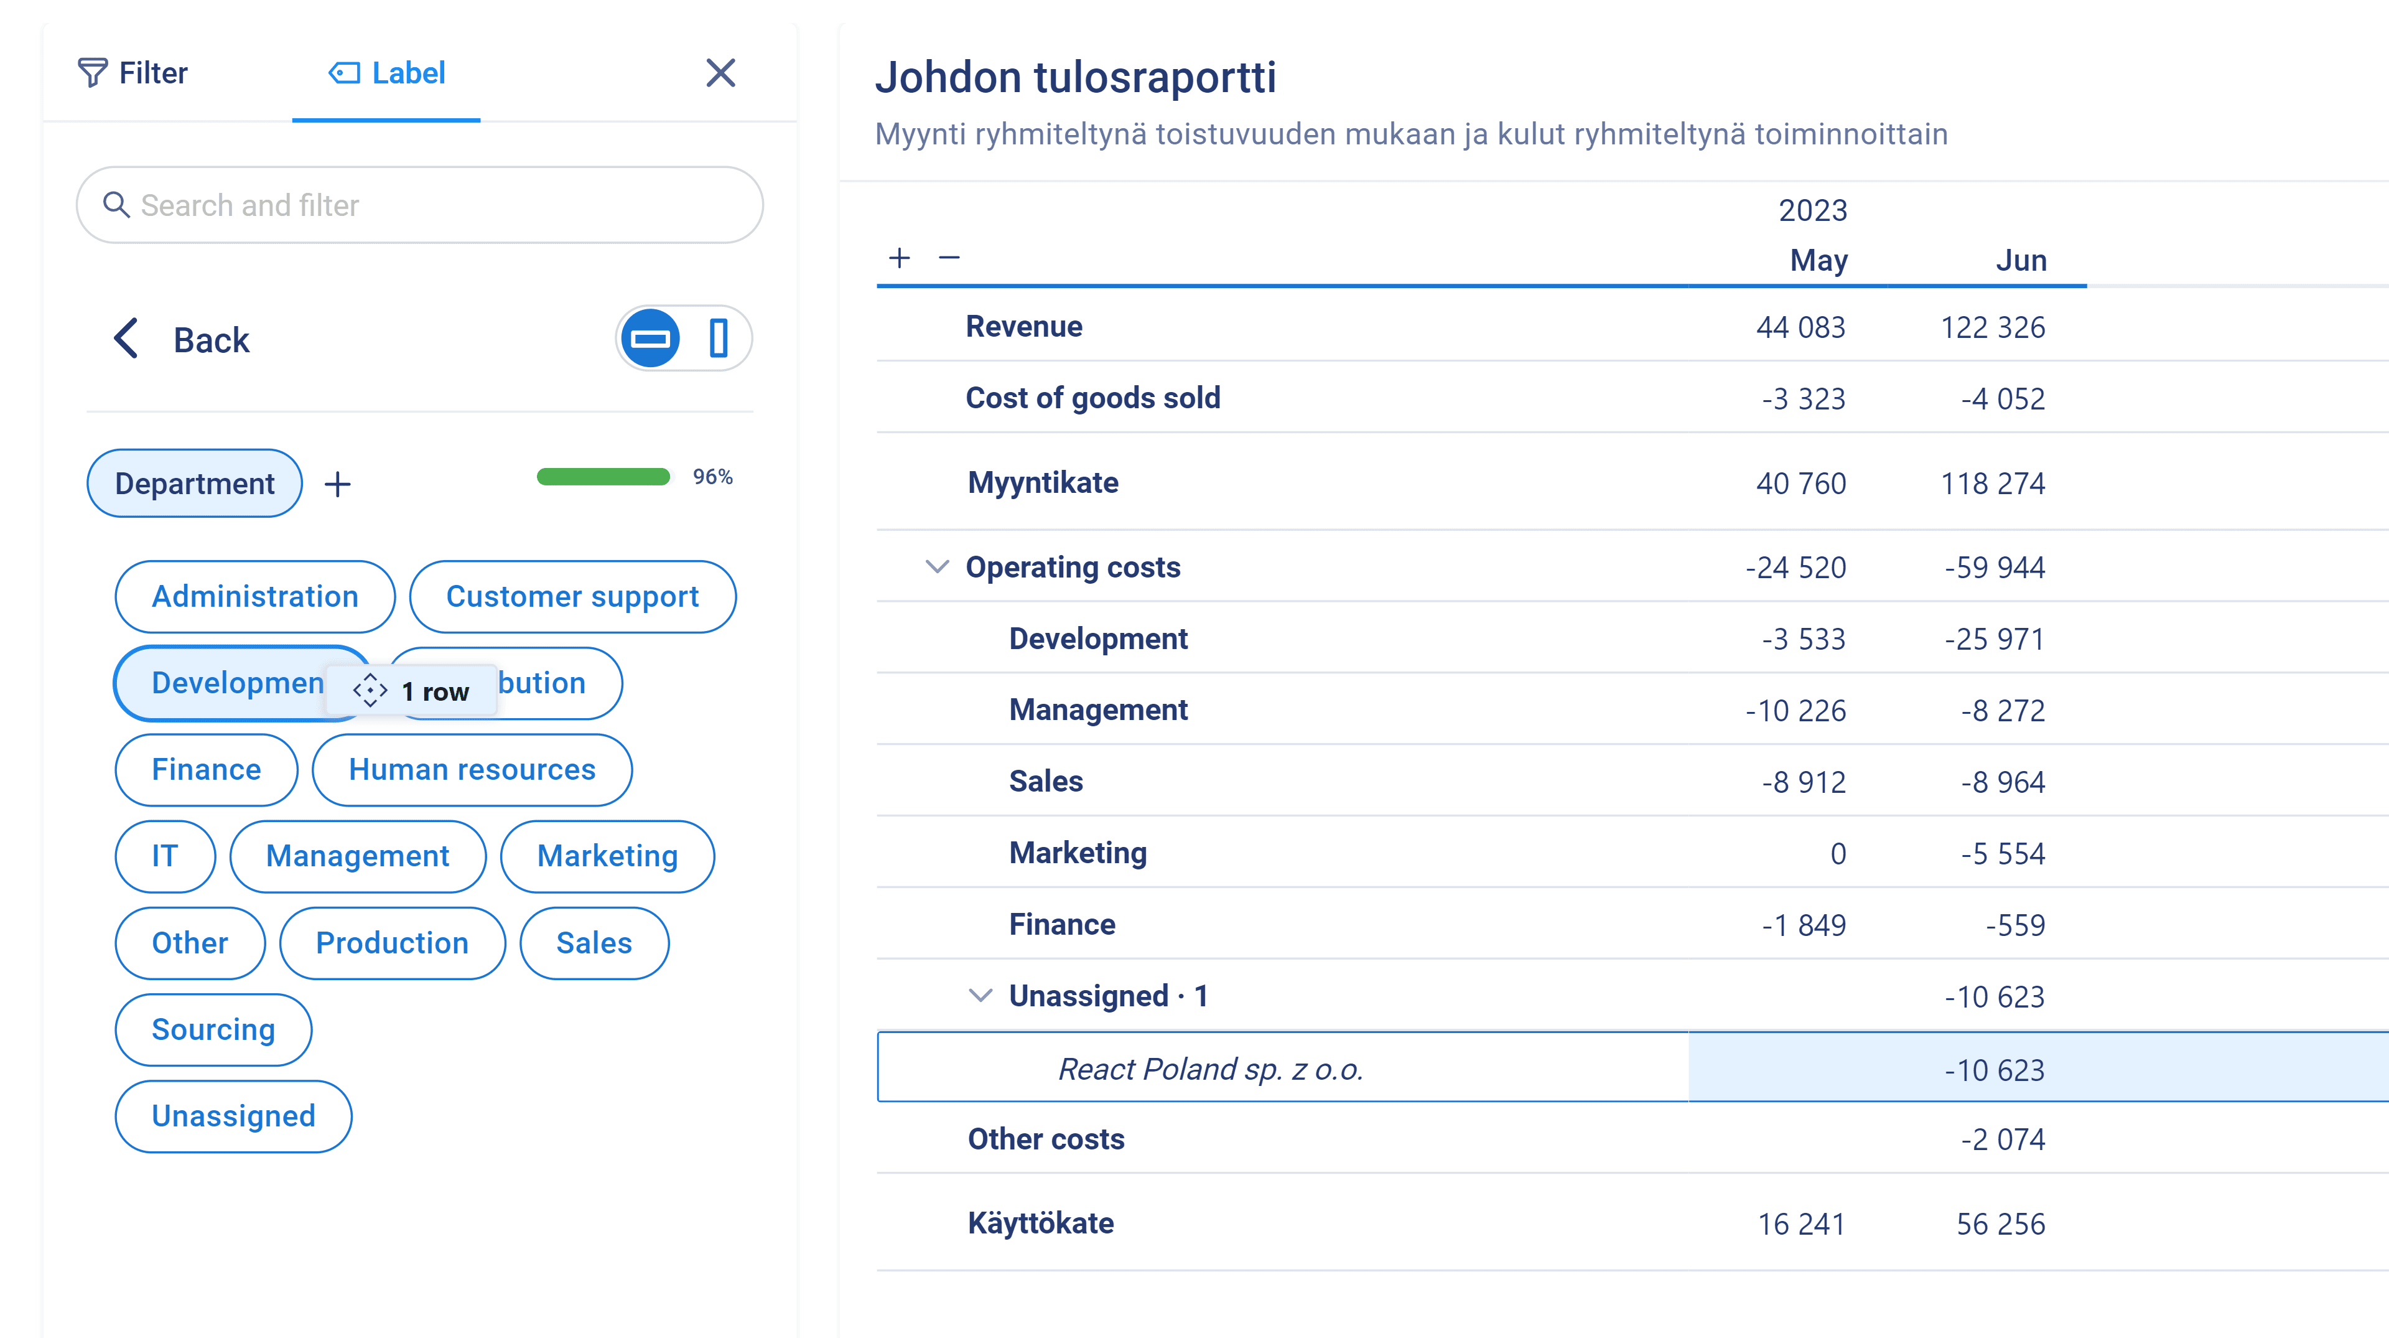Collapse the Unassigned · 1 group
This screenshot has width=2389, height=1338.
coord(980,996)
